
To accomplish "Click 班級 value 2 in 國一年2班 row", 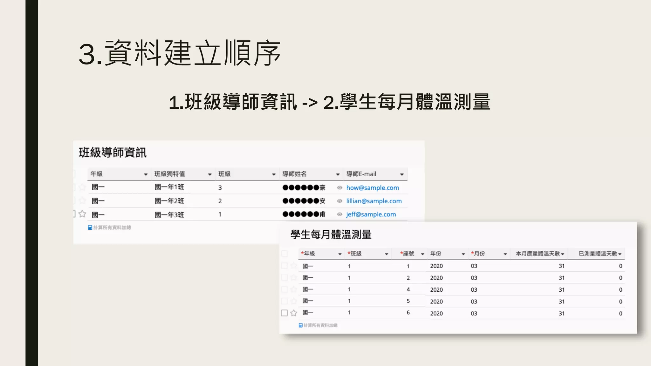I will pyautogui.click(x=220, y=201).
